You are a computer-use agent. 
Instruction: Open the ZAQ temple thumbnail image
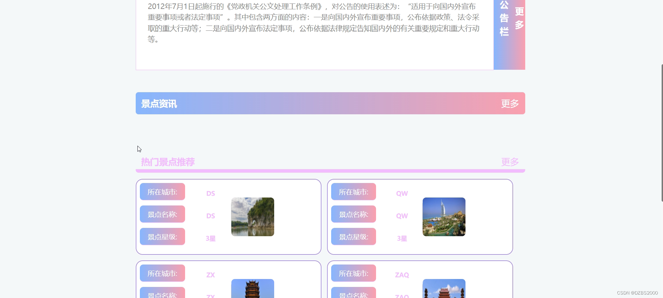coord(444,288)
